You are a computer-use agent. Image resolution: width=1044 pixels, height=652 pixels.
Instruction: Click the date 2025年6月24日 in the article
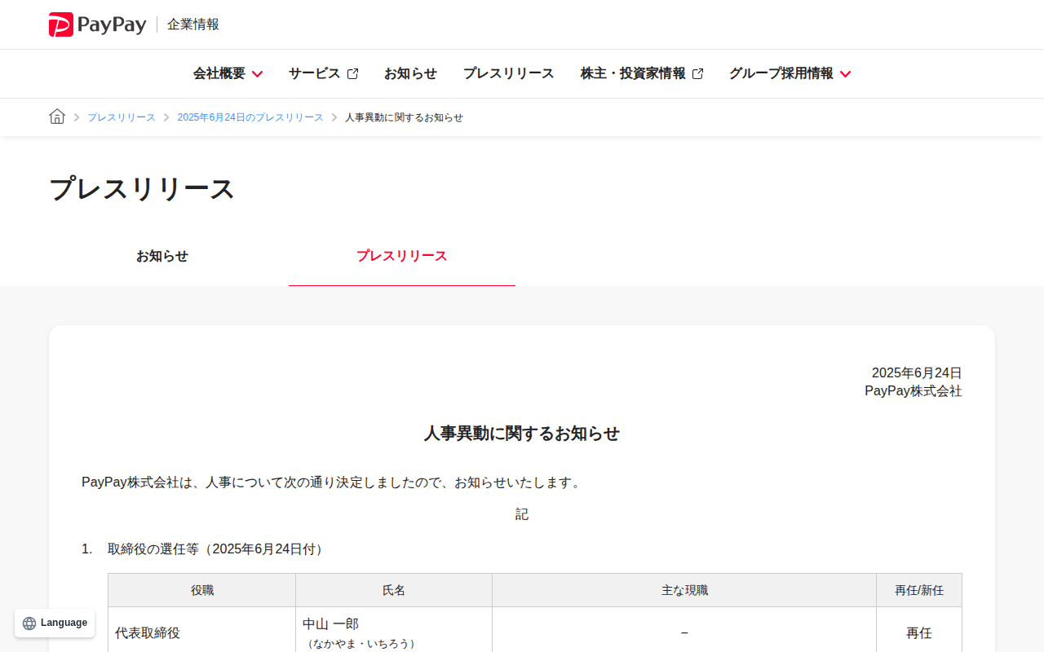point(917,373)
